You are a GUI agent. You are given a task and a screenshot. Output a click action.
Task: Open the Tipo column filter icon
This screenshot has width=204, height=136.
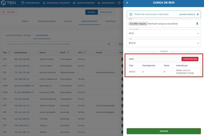(x=9, y=52)
